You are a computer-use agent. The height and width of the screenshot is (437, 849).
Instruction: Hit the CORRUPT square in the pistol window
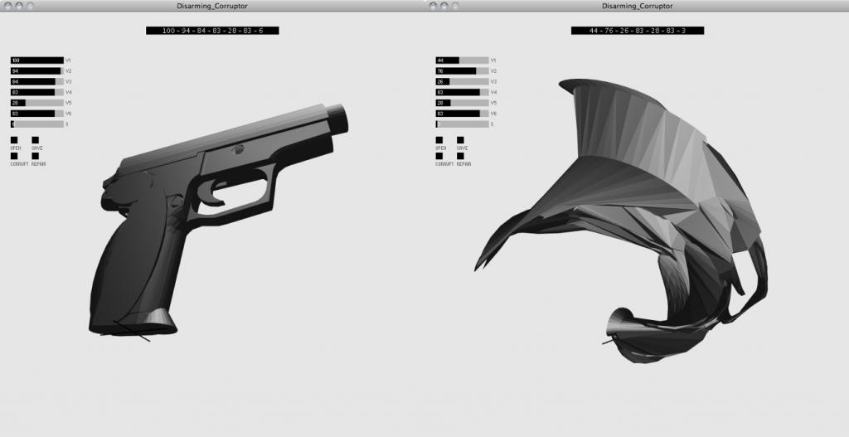click(14, 156)
